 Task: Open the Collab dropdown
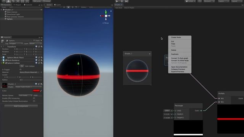(x=191, y=1)
